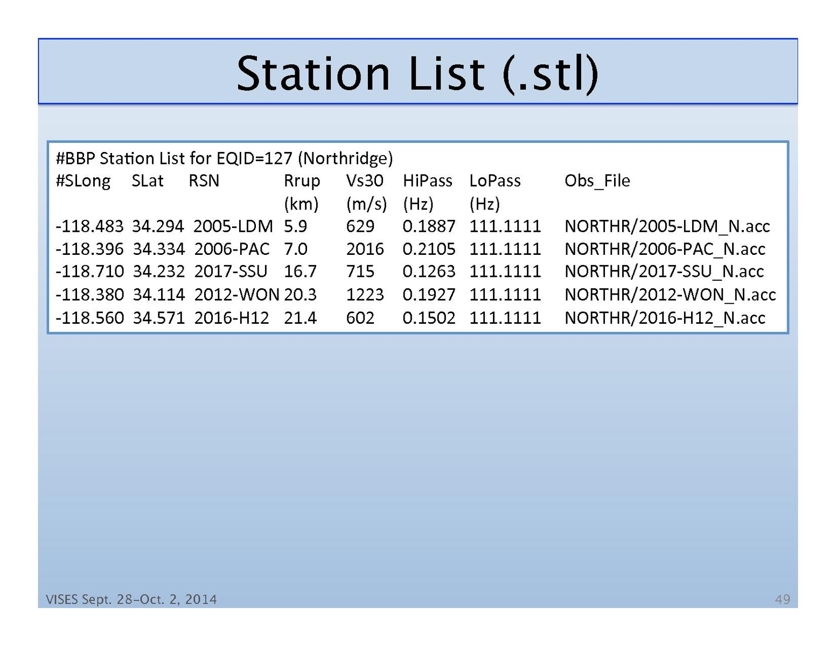The image size is (836, 646).
Task: Click the file path "NORTHR/2016-H12_N.acc"
Action: (x=664, y=318)
